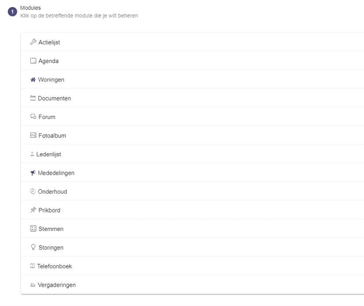Click the pushpin icon beside Prikbord
Image resolution: width=364 pixels, height=306 pixels.
point(33,210)
